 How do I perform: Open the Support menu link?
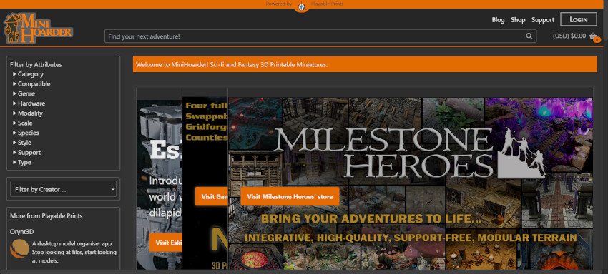pyautogui.click(x=542, y=20)
